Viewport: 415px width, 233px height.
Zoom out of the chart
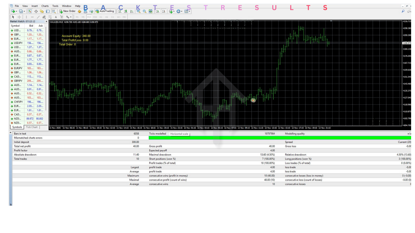coord(144,11)
